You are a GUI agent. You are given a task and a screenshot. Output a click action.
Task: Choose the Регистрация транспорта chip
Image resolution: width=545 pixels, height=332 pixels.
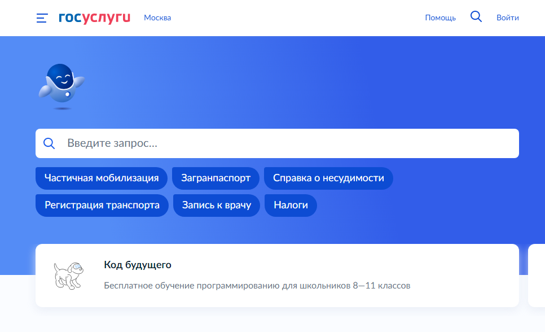coord(102,206)
